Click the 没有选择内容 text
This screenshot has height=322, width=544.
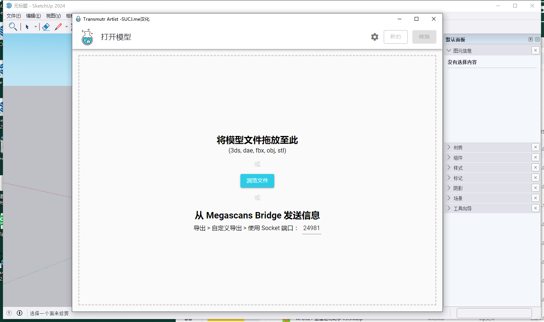[462, 62]
